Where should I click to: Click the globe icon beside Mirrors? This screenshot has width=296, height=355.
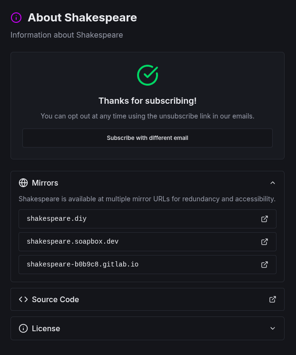point(23,183)
